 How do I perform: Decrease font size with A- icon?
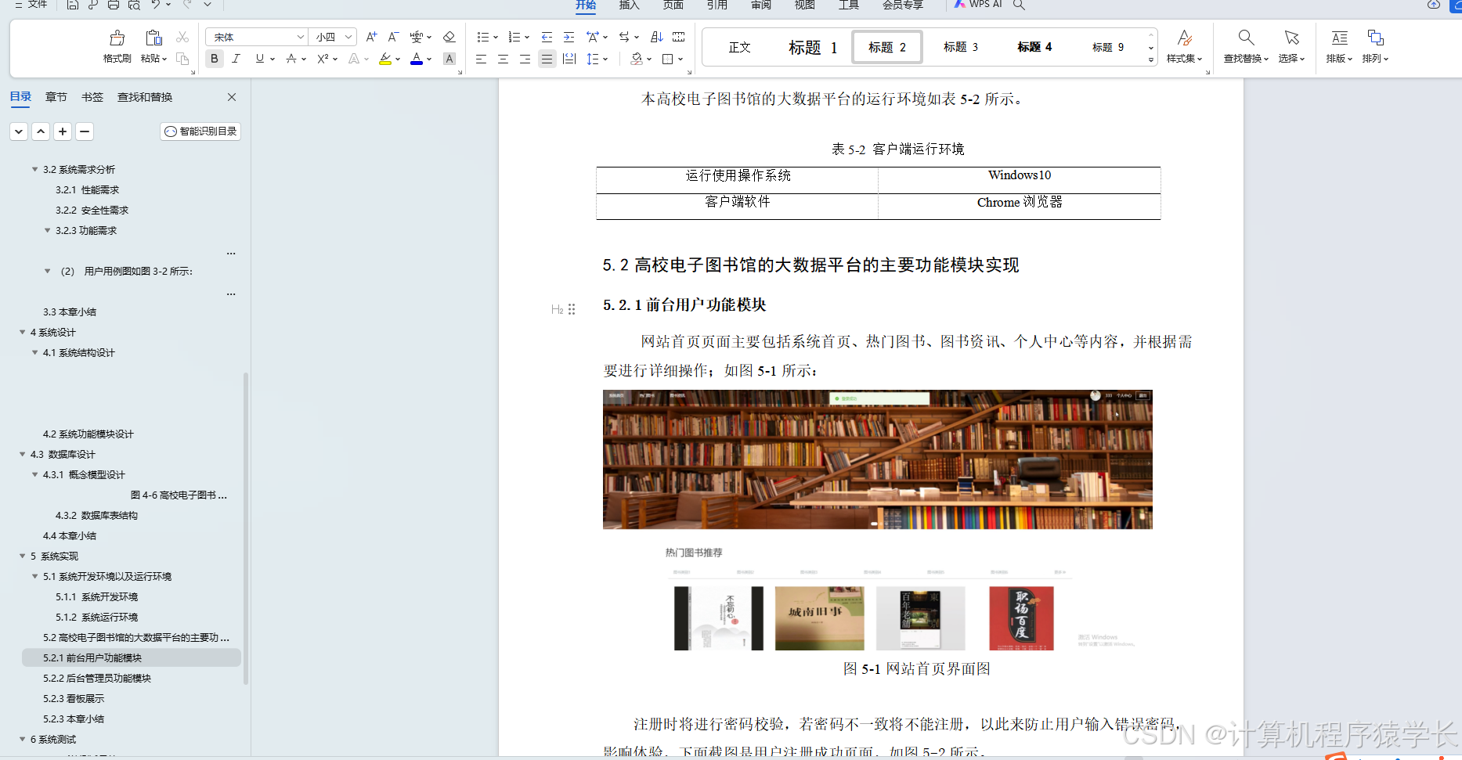[x=393, y=37]
